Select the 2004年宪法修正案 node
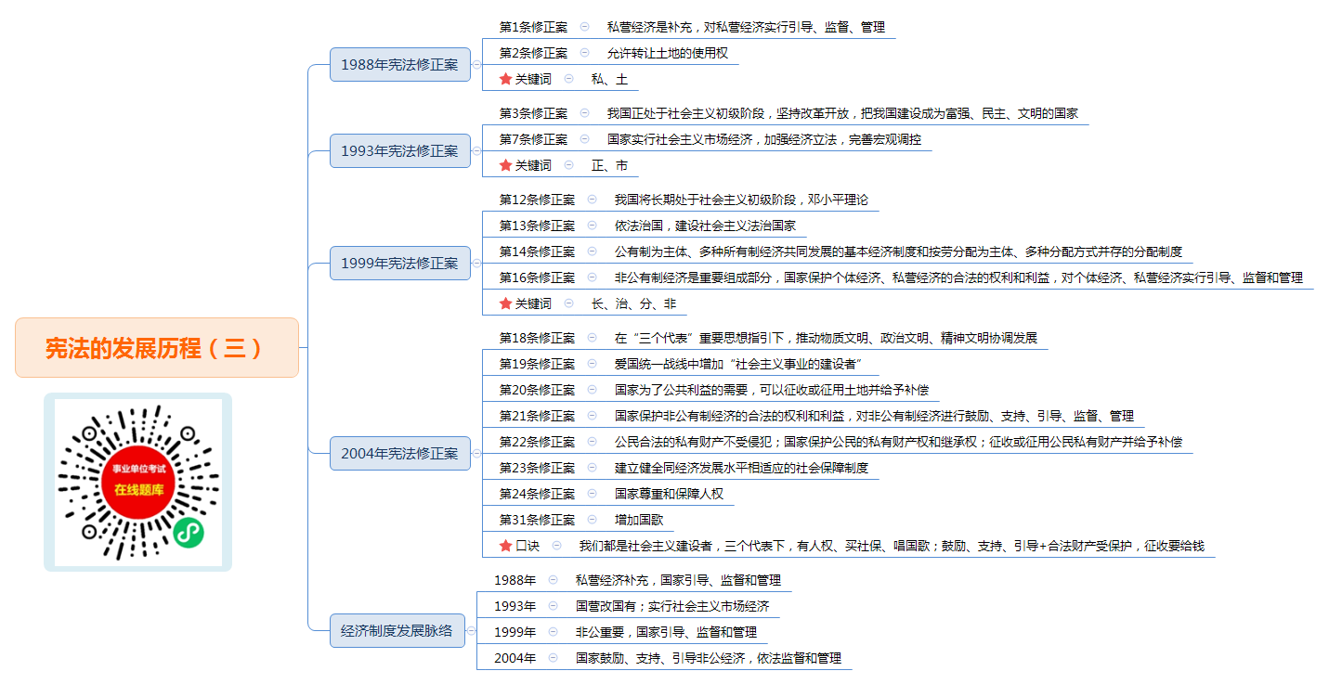Screen dimensions: 1329x684 coord(399,454)
